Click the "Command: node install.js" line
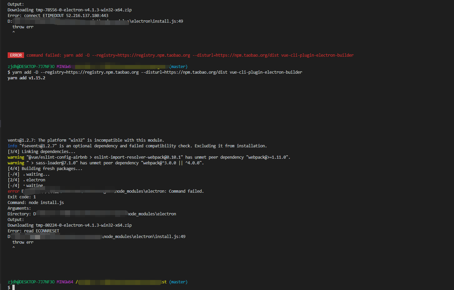Viewport: 454px width, 290px height. pyautogui.click(x=36, y=203)
